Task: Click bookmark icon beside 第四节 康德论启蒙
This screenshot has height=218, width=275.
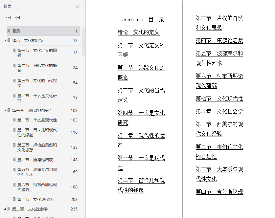Action: pyautogui.click(x=14, y=160)
